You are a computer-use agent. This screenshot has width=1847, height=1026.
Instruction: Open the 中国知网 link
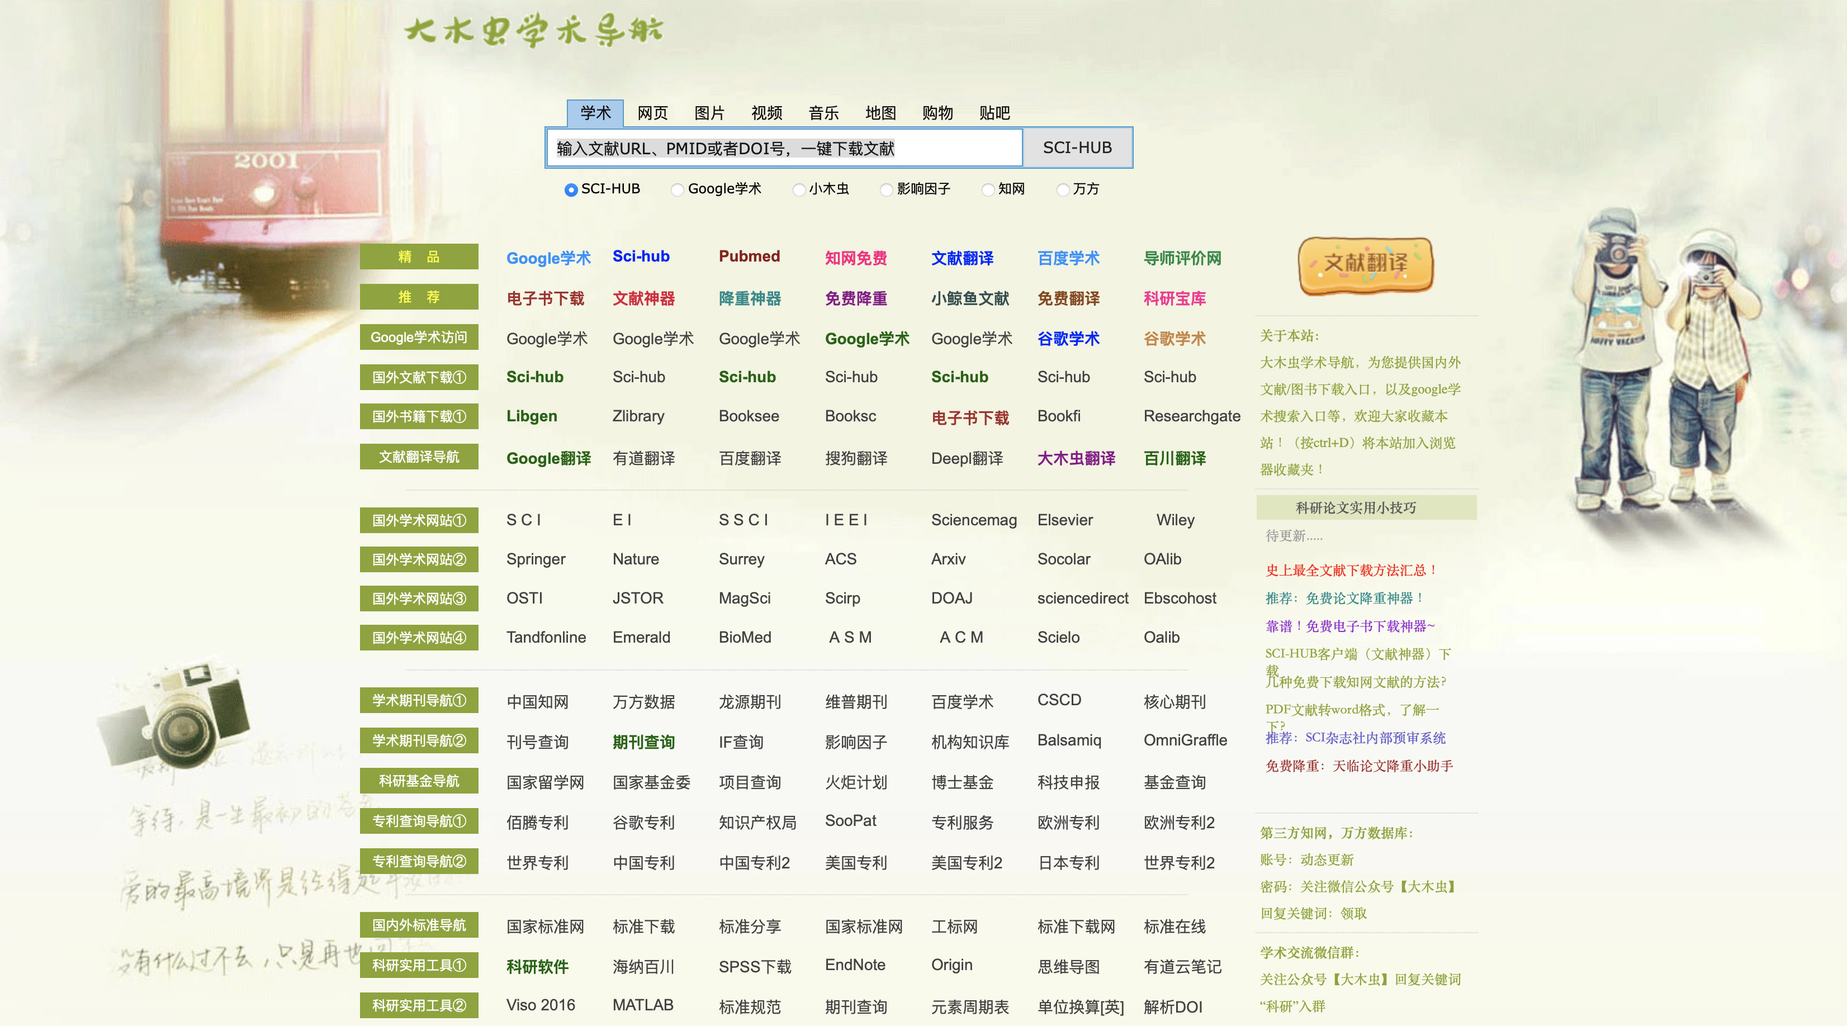[537, 702]
